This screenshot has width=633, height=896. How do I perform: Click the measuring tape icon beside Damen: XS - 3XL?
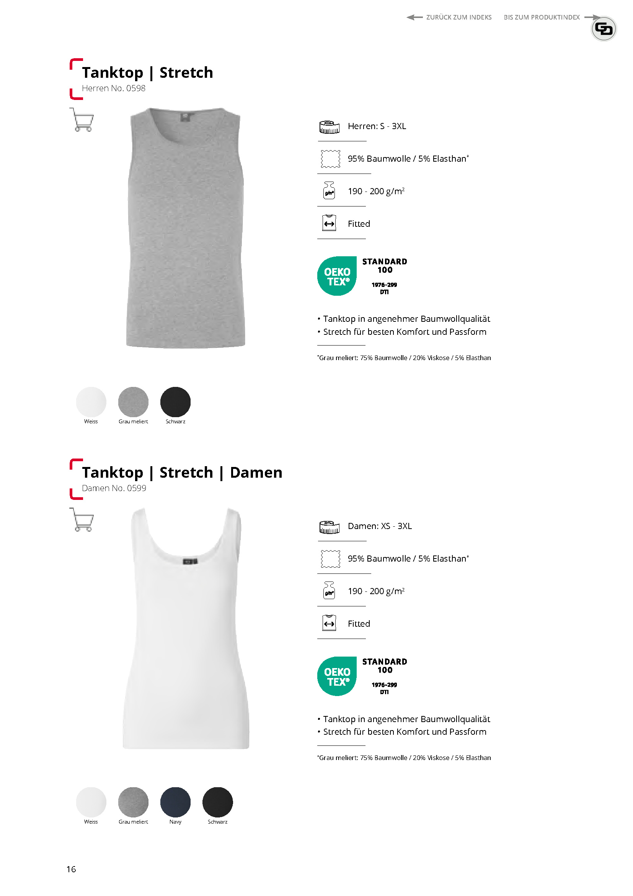pyautogui.click(x=330, y=527)
